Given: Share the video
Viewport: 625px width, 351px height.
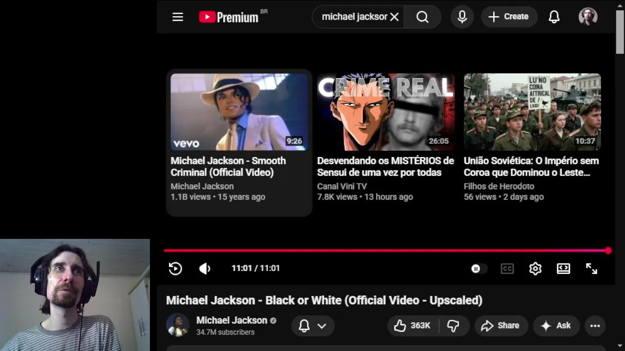Looking at the screenshot, I should click(x=501, y=326).
